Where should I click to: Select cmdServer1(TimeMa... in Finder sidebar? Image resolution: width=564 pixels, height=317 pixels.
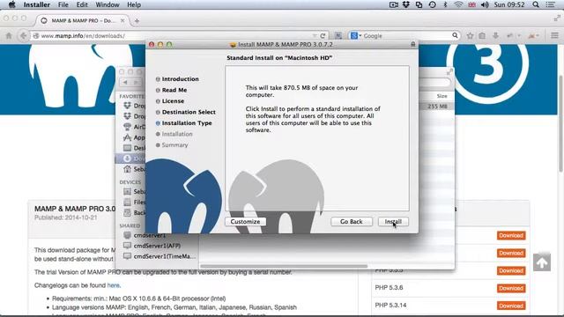(160, 256)
